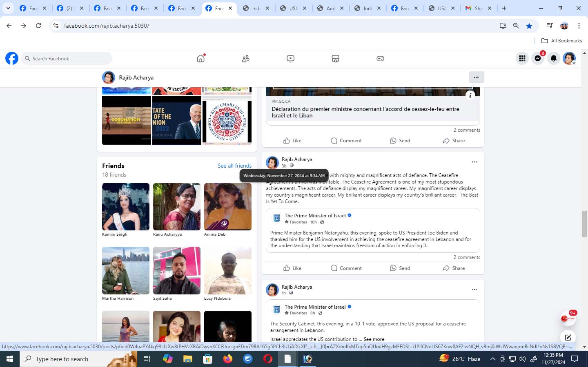This screenshot has width=588, height=367.
Task: Open All Bookmarks folder
Action: (561, 41)
